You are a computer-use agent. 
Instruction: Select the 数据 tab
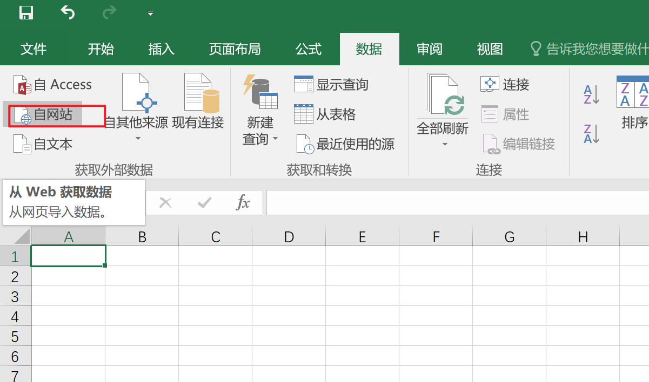369,49
